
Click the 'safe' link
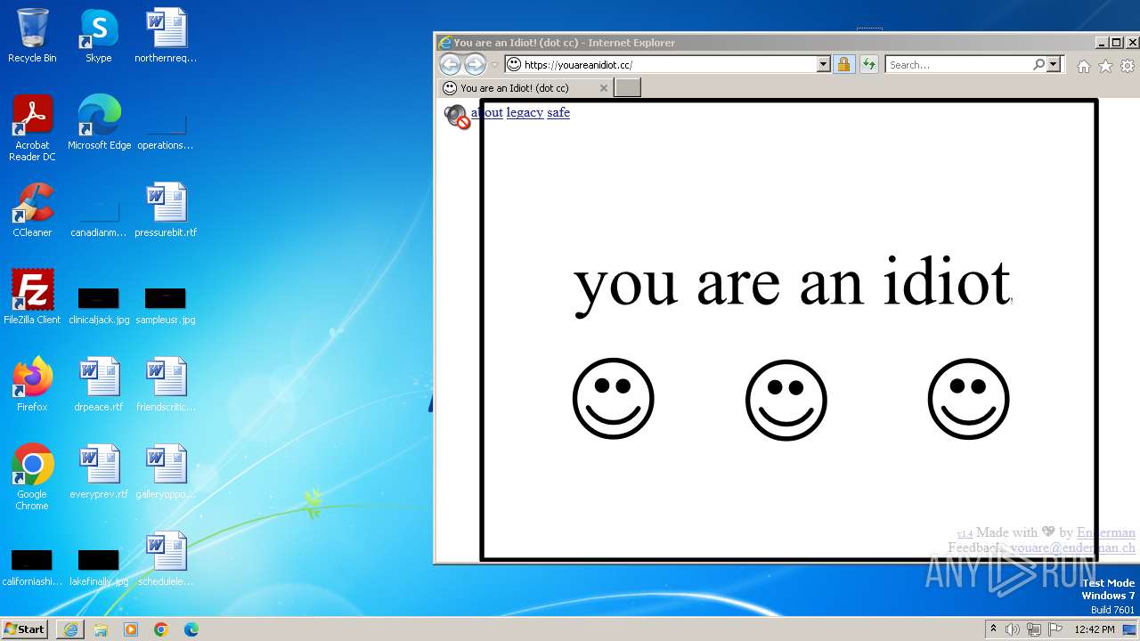tap(558, 112)
